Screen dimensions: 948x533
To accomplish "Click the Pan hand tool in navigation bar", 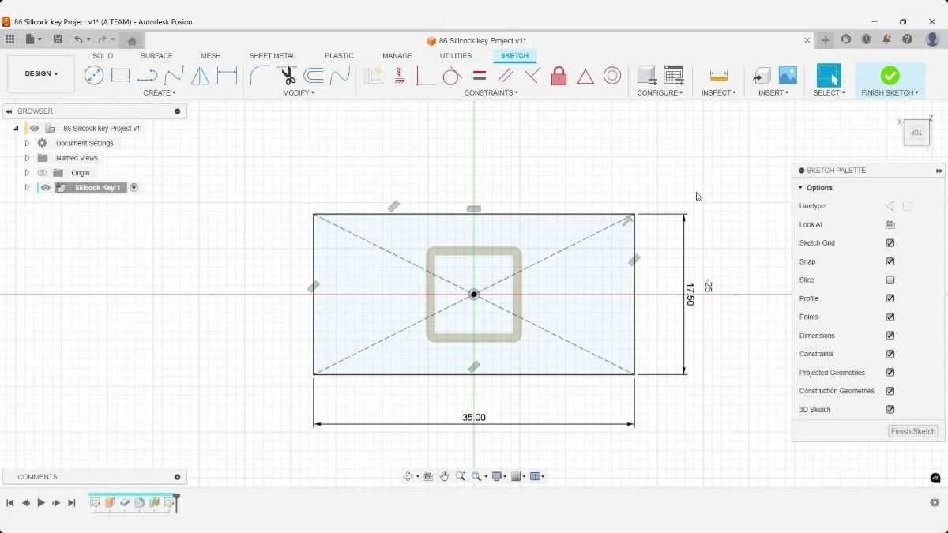I will click(445, 476).
